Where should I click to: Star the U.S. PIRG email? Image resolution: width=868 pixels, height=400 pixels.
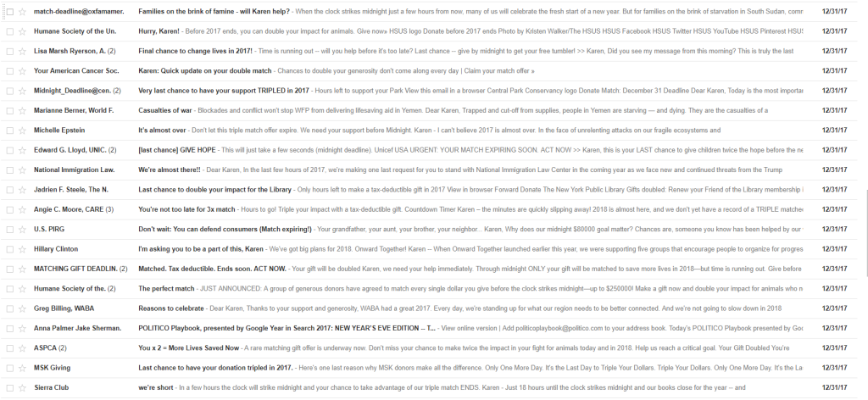click(x=22, y=229)
